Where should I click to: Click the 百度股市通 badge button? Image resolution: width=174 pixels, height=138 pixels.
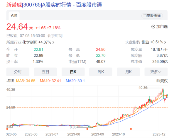click(152, 16)
